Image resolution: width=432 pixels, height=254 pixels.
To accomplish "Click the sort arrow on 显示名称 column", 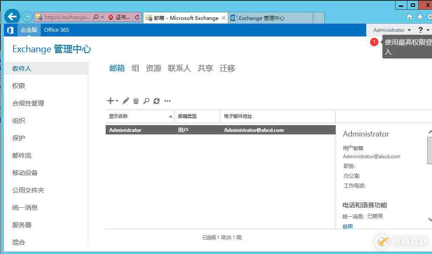I will [x=171, y=116].
